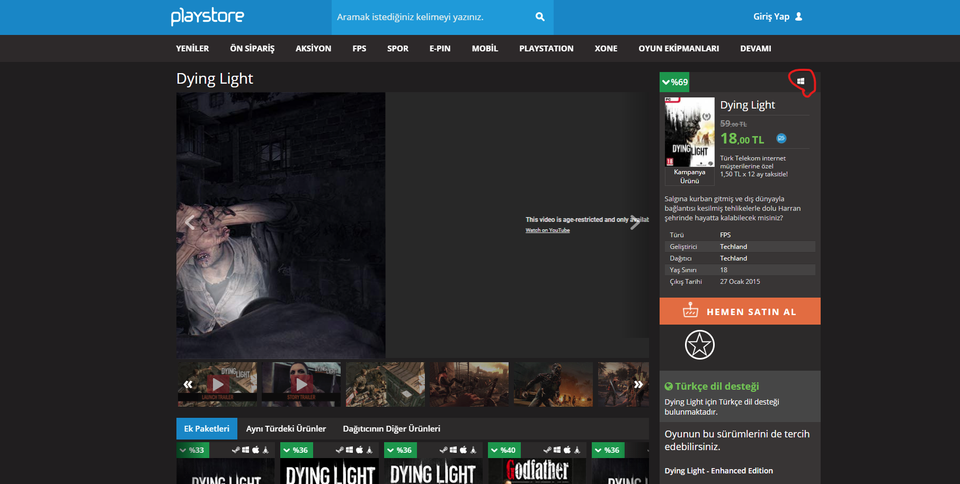Click the '27 Ocak 2015' release date

coord(740,282)
